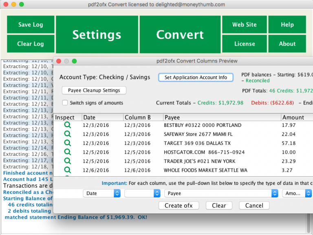This screenshot has height=235, width=313.
Task: Select amount 10.00 cell
Action: pos(289,152)
